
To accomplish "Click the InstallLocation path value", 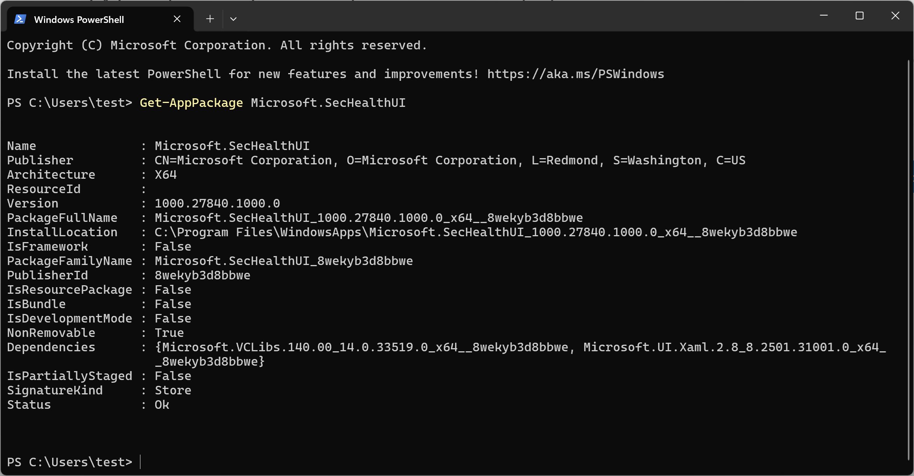I will pos(476,232).
